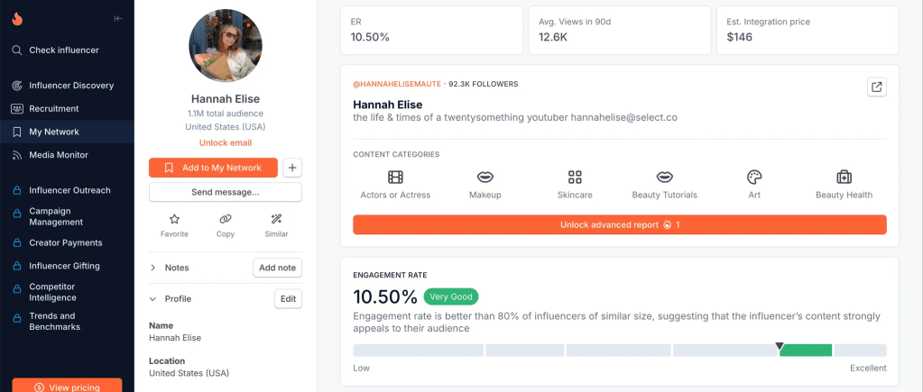Image resolution: width=923 pixels, height=392 pixels.
Task: Select the Makeup category icon
Action: point(485,178)
